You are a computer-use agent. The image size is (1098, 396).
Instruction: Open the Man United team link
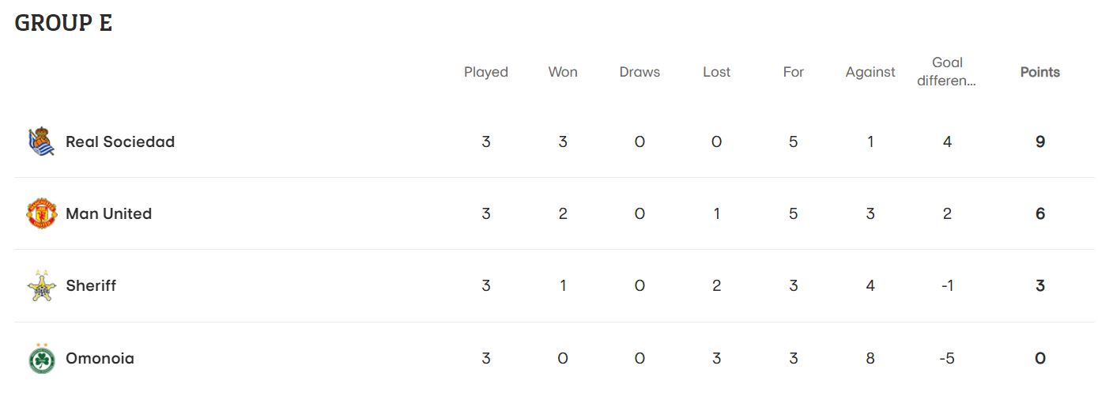(x=108, y=213)
